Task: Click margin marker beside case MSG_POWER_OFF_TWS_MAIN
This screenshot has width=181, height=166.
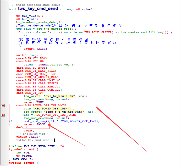Action: 3,106
